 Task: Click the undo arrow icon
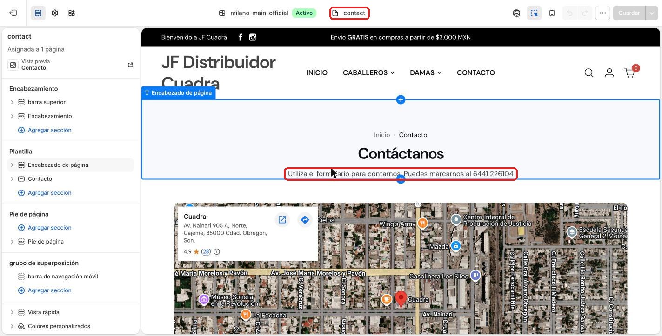pos(569,13)
